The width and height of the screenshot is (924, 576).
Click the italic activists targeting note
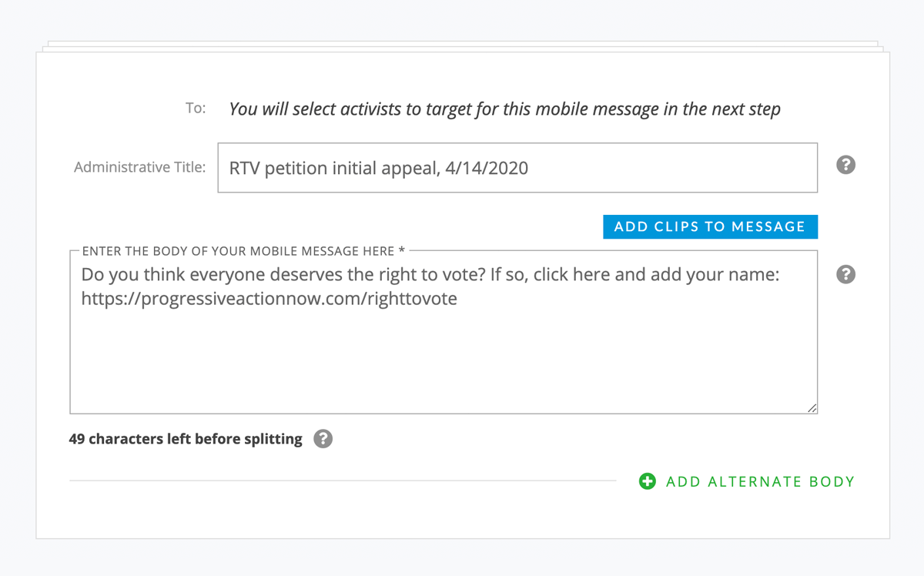504,109
